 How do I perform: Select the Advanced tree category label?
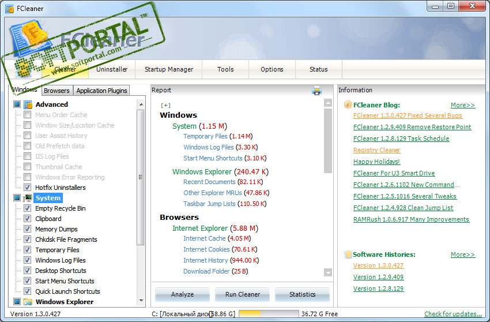pos(51,104)
